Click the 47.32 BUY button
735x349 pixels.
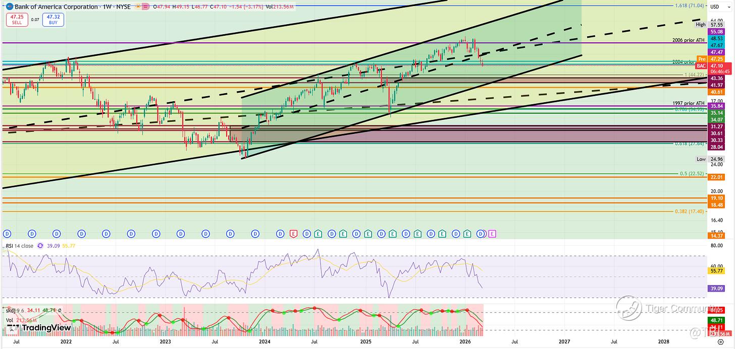pos(54,19)
